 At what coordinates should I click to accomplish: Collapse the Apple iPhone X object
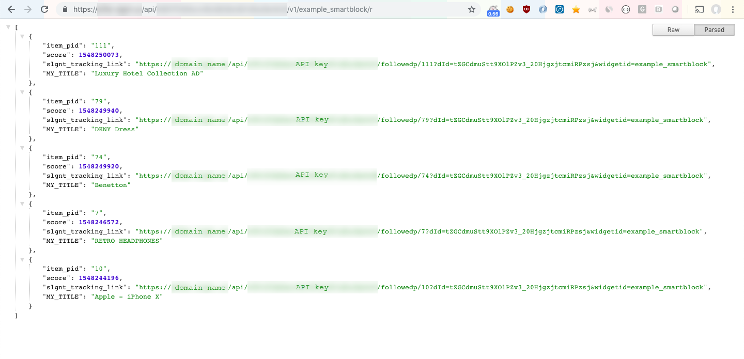22,259
